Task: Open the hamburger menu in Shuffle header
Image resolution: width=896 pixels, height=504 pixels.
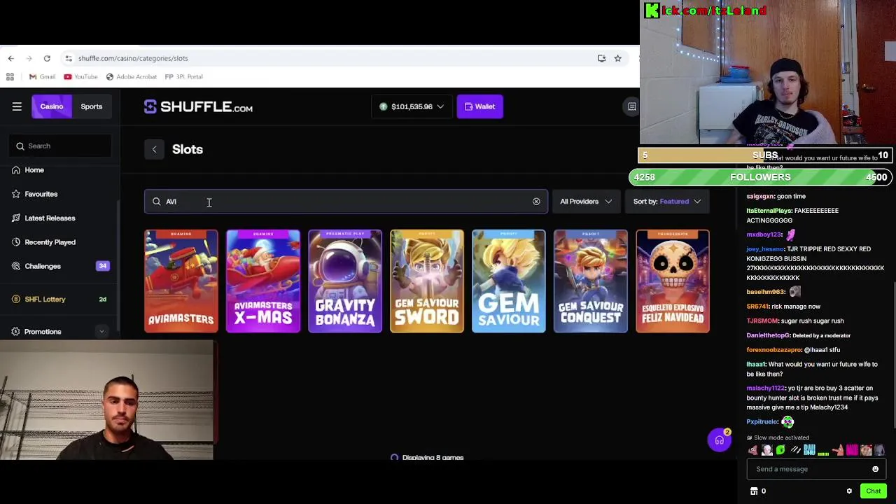Action: coord(17,106)
